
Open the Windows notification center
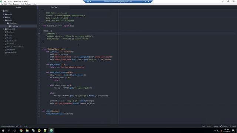click(233, 130)
